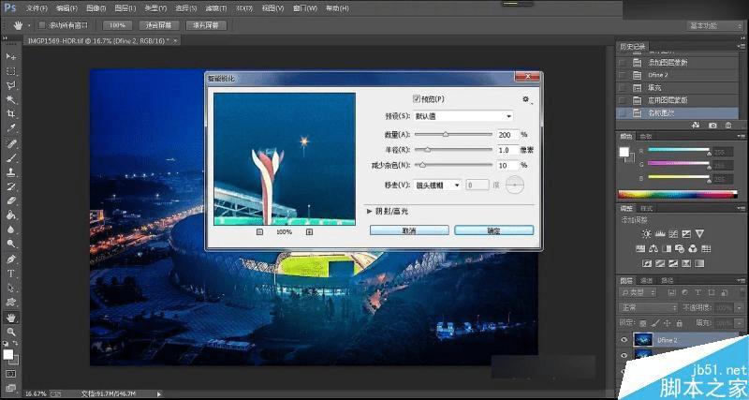Select the Magic Wand tool
The height and width of the screenshot is (400, 749).
tap(10, 99)
